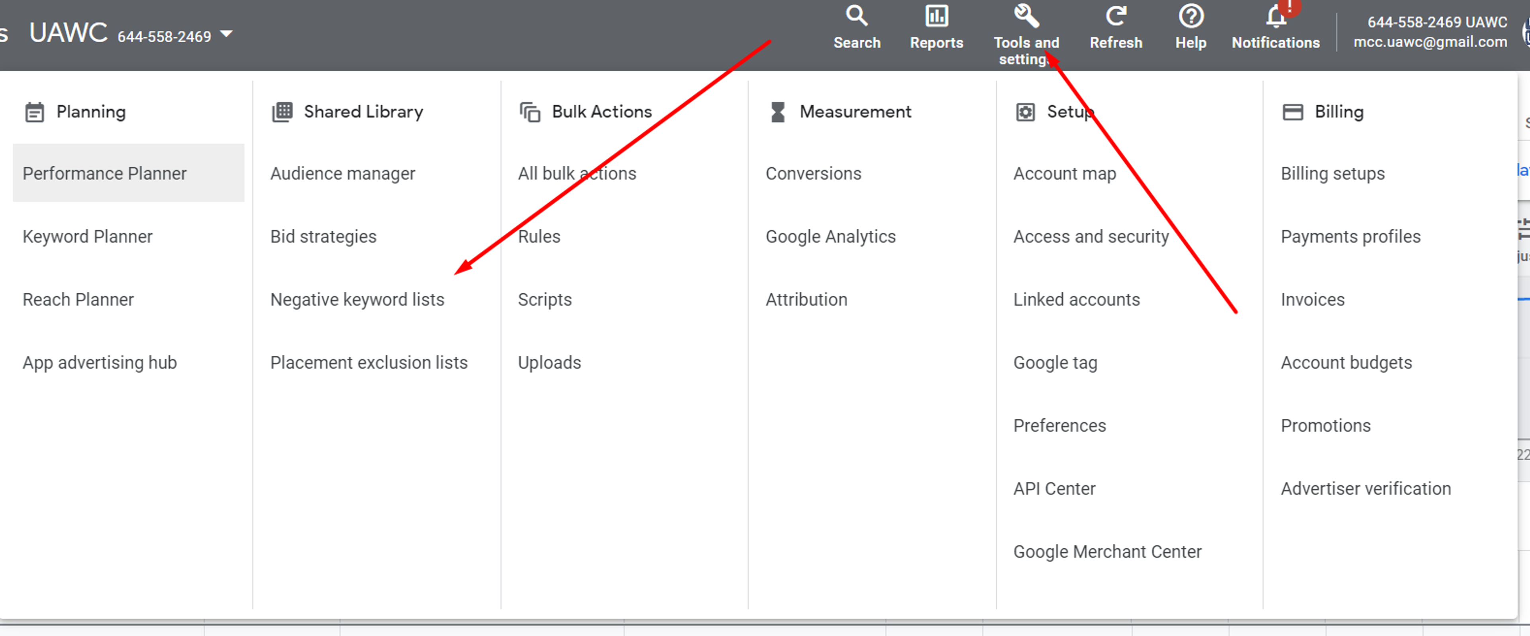This screenshot has height=636, width=1530.
Task: Select the Payments profiles billing option
Action: pyautogui.click(x=1350, y=236)
